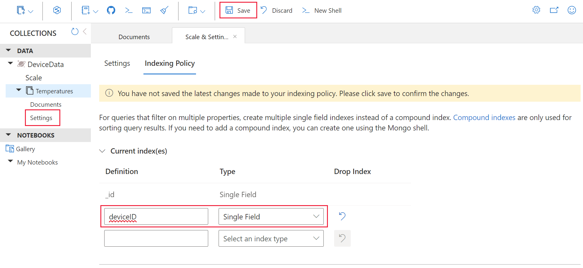Select the Azure Synapse Link icon
The image size is (583, 268).
pyautogui.click(x=56, y=10)
